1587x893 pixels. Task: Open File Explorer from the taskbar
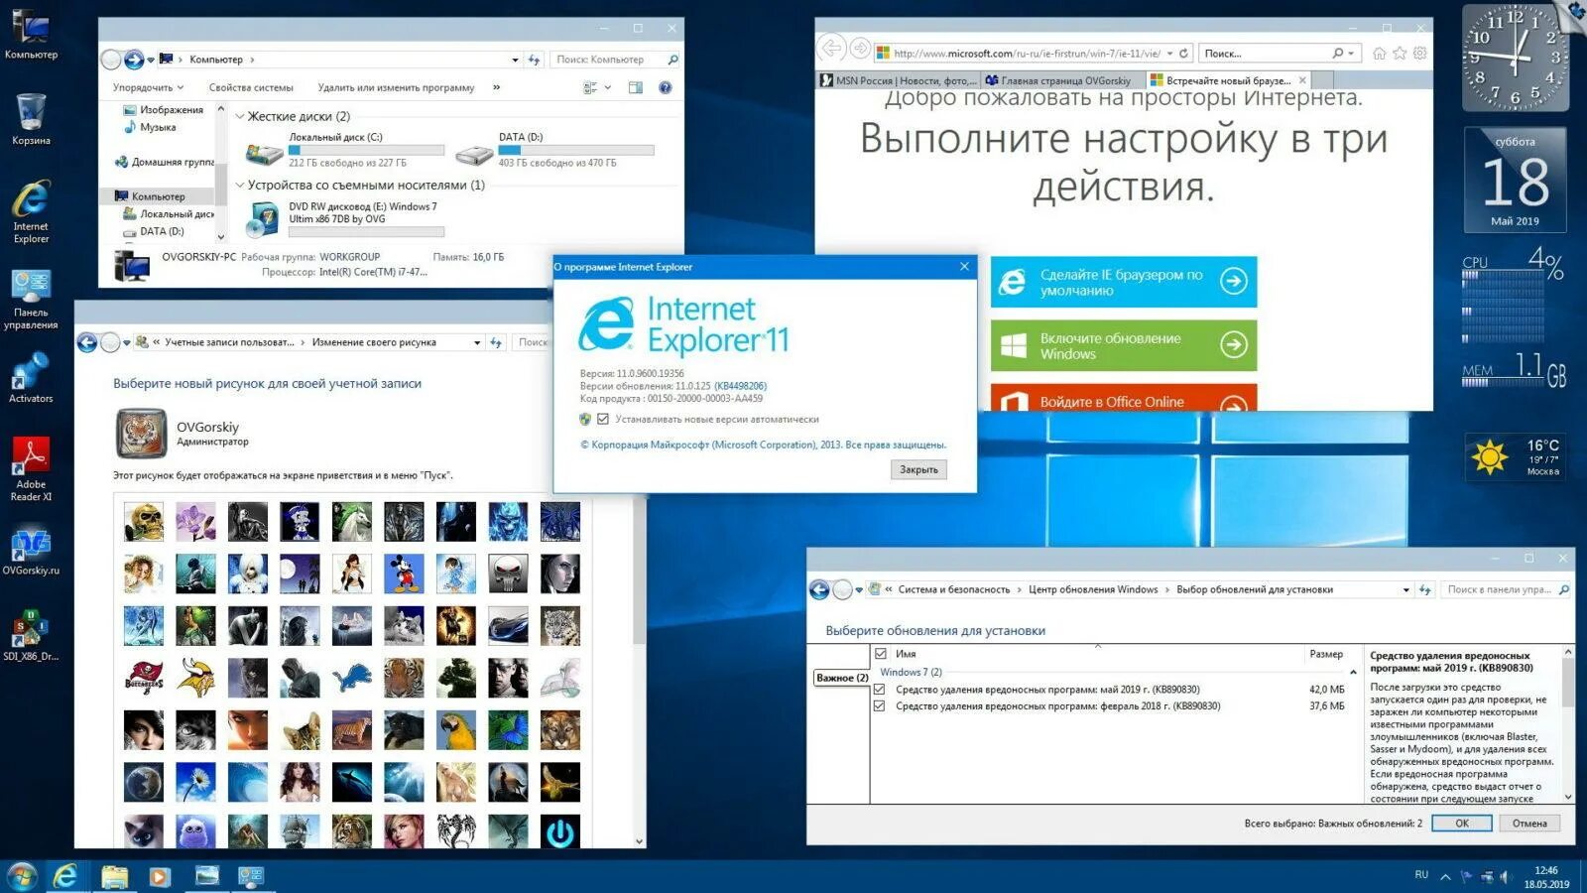(x=114, y=876)
